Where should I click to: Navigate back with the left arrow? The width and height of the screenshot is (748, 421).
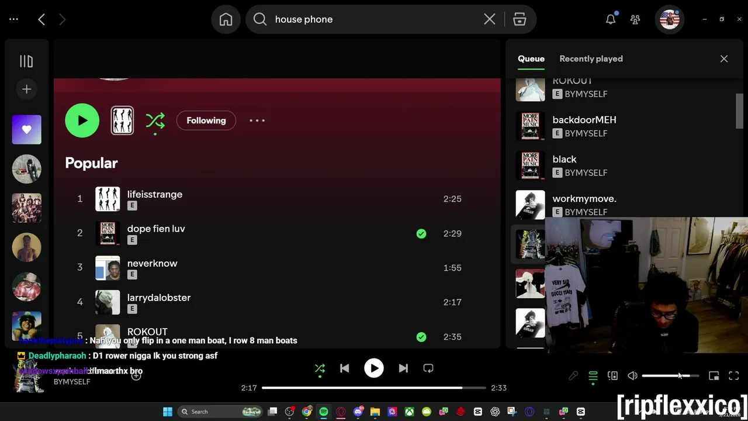click(41, 19)
